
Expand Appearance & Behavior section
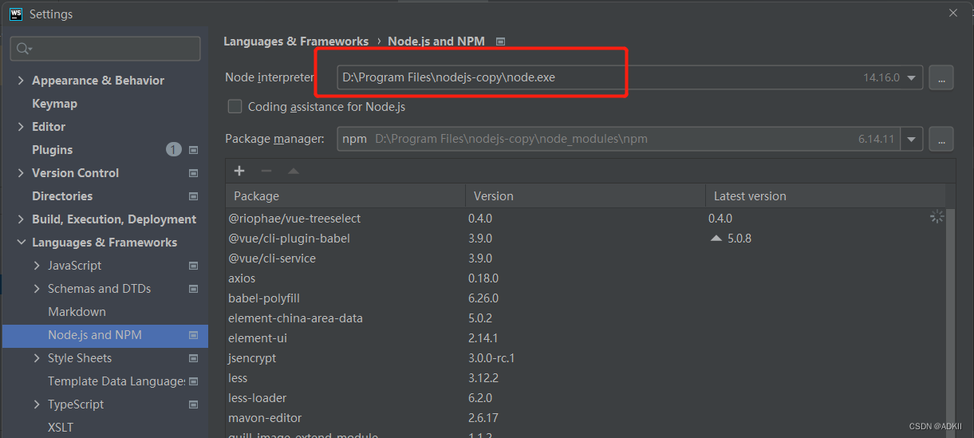pyautogui.click(x=21, y=81)
